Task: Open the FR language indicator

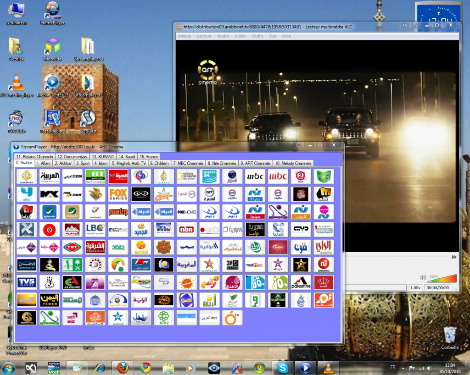Action: [393, 367]
